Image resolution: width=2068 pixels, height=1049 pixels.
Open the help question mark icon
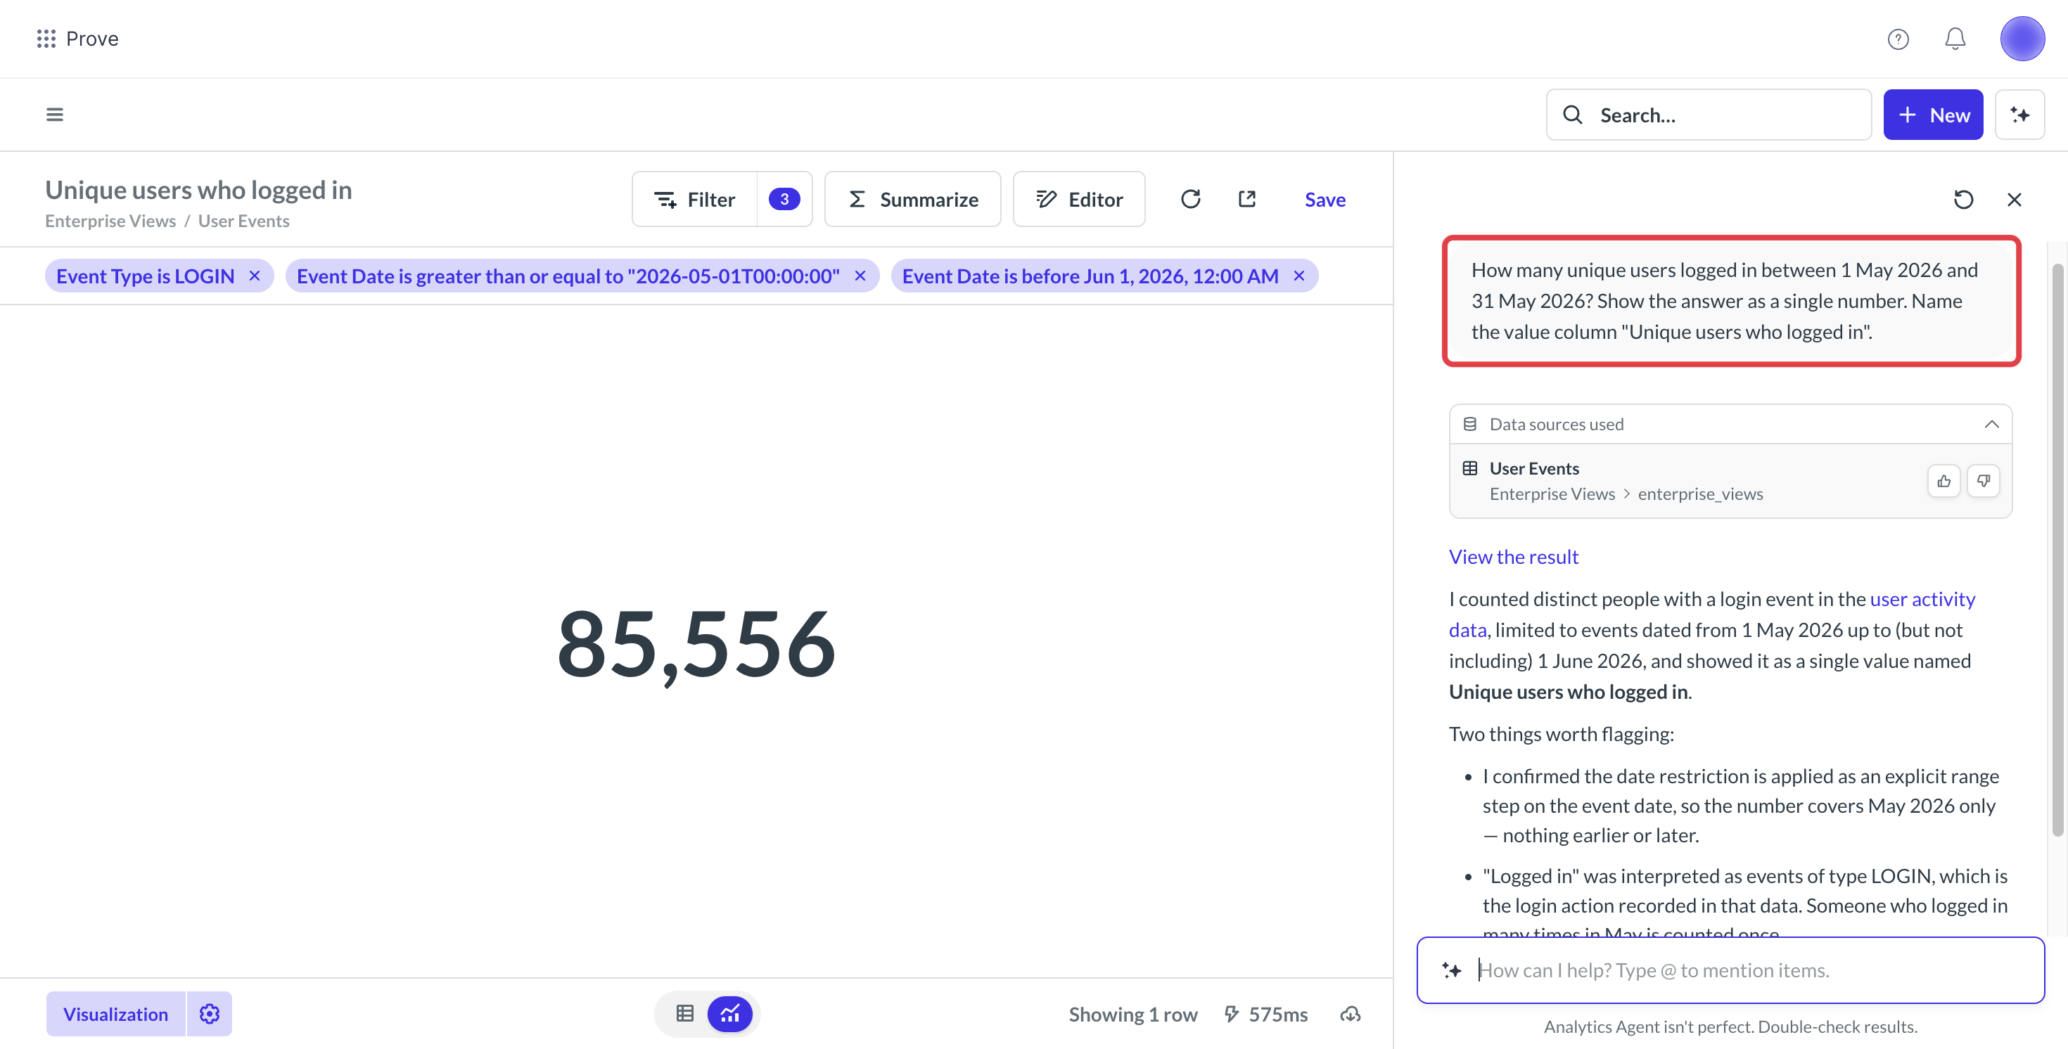point(1898,39)
